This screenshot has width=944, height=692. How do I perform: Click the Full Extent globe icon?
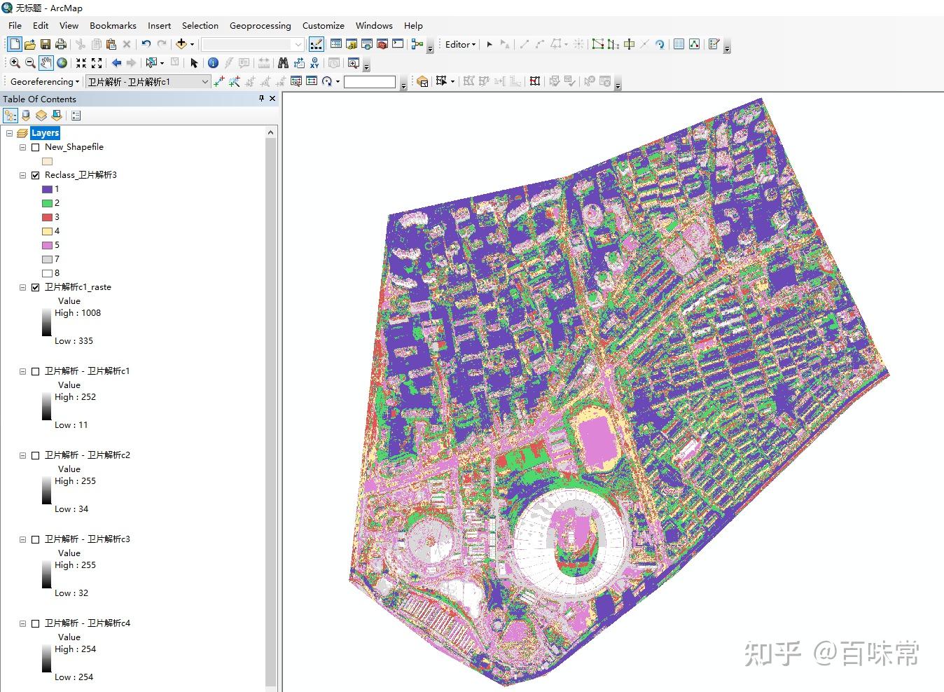pyautogui.click(x=62, y=63)
